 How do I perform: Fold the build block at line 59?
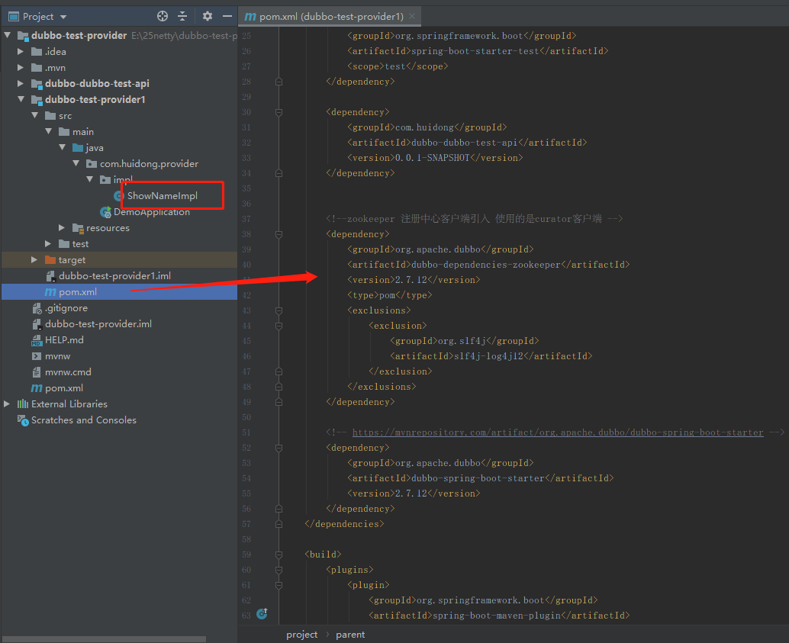click(279, 555)
